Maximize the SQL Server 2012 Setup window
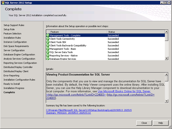 click(x=165, y=3)
